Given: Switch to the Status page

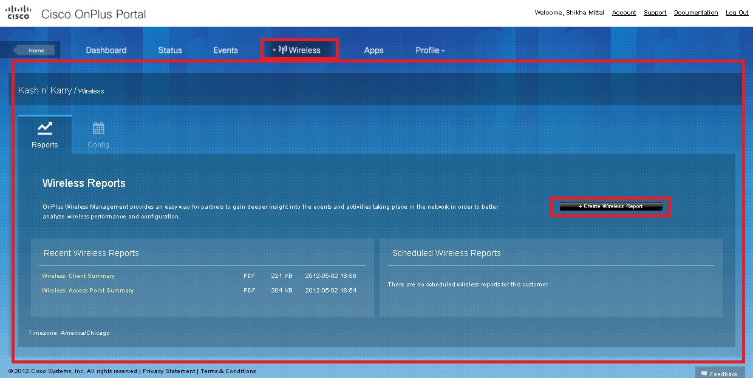Looking at the screenshot, I should click(170, 50).
